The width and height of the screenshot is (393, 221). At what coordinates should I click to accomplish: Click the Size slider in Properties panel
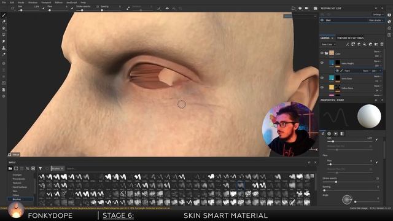(349, 142)
